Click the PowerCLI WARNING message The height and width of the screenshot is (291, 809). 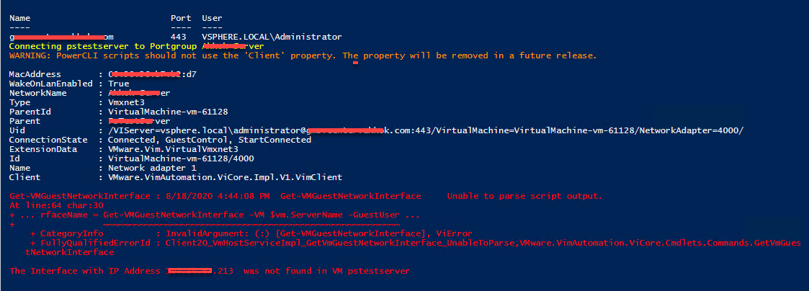pos(303,55)
